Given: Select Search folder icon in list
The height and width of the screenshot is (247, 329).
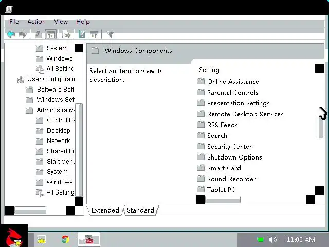Looking at the screenshot, I should 201,135.
